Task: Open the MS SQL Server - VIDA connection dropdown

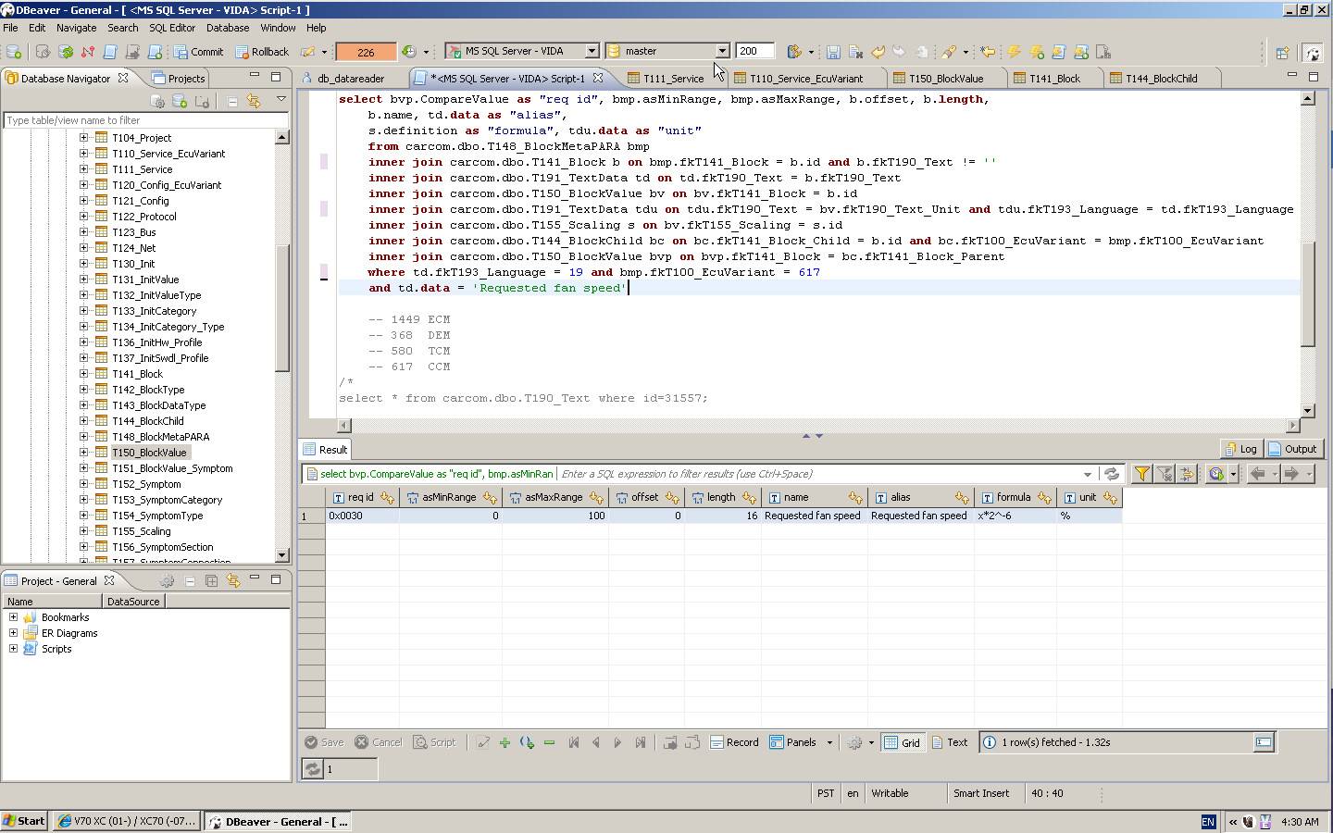Action: 591,51
